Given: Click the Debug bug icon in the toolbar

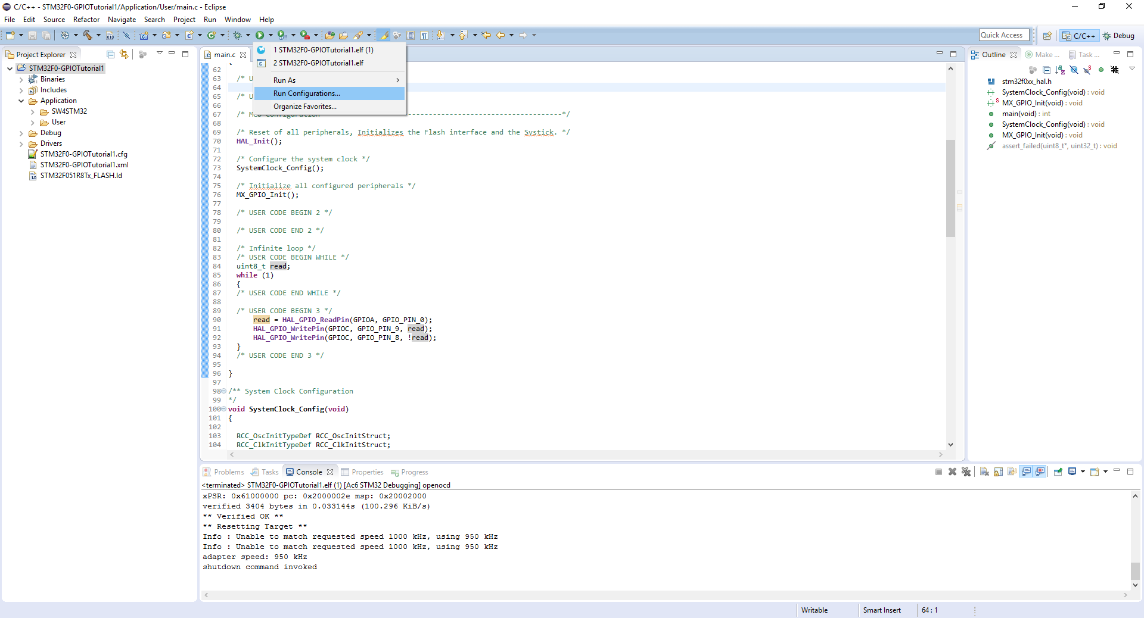Looking at the screenshot, I should click(x=237, y=36).
